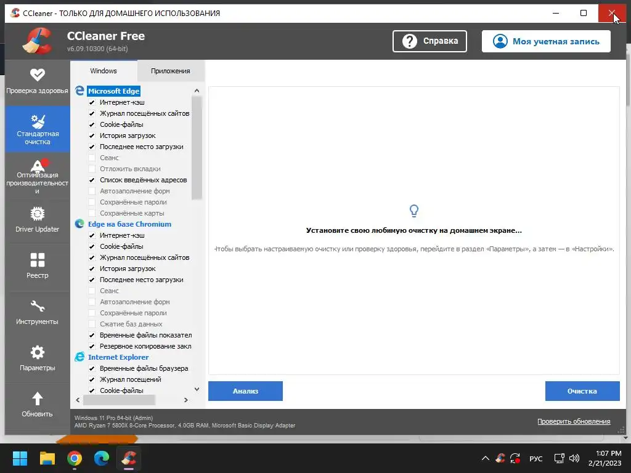Click window resize grip corner
Image resolution: width=631 pixels, height=473 pixels.
[621, 431]
